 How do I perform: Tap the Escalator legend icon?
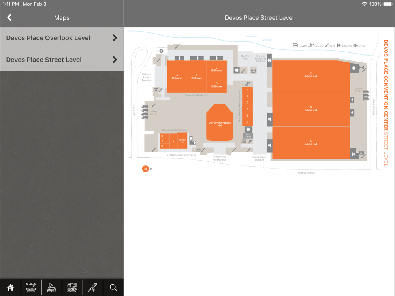(311, 45)
